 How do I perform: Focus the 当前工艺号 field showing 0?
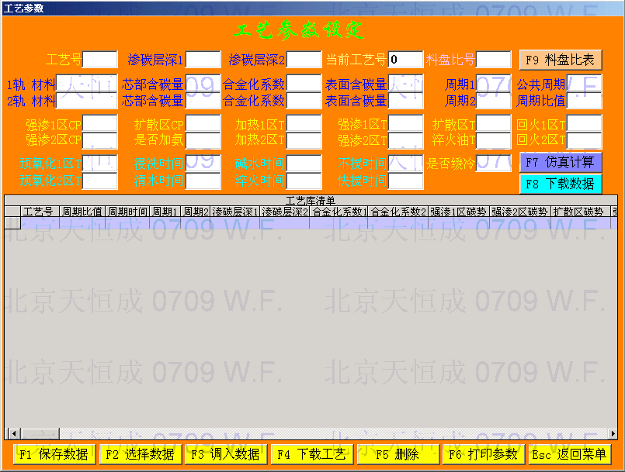click(x=405, y=60)
